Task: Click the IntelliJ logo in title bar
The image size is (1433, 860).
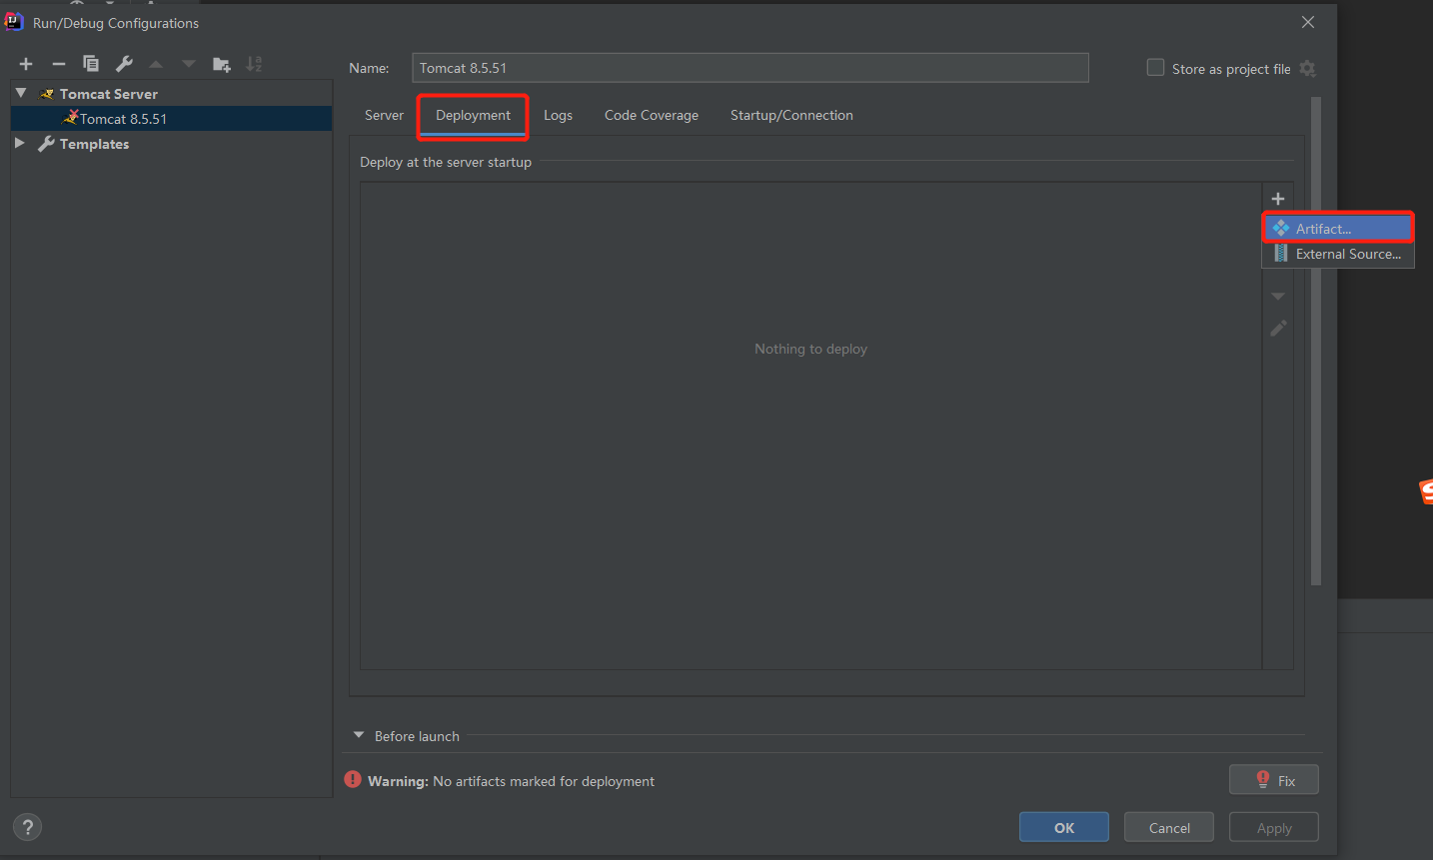Action: (14, 22)
